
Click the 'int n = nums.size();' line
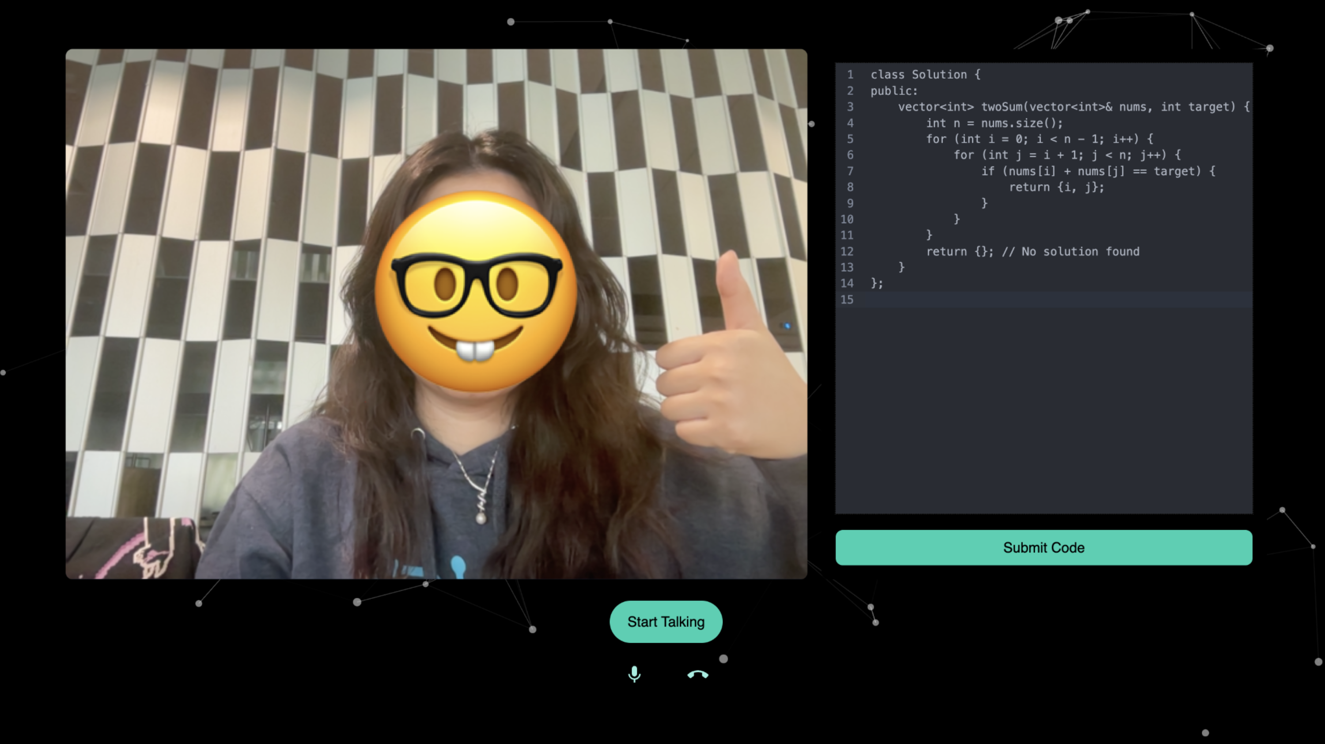click(994, 123)
